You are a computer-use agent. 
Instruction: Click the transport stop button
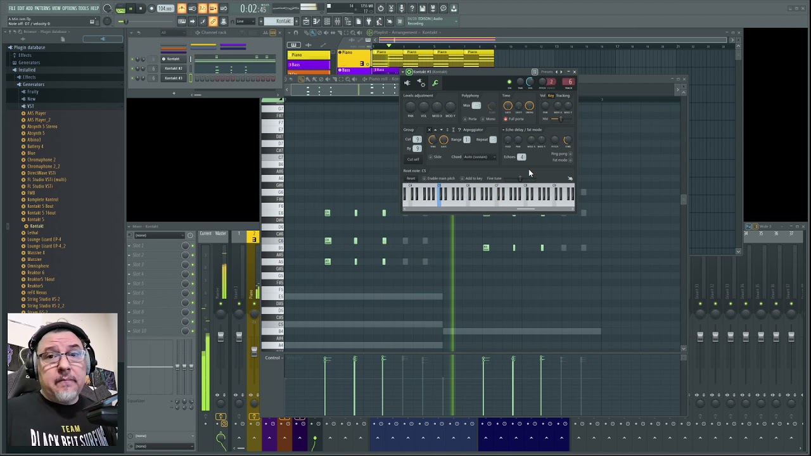tap(141, 8)
